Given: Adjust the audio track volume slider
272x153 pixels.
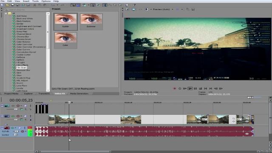Looking at the screenshot, I should tap(17, 131).
